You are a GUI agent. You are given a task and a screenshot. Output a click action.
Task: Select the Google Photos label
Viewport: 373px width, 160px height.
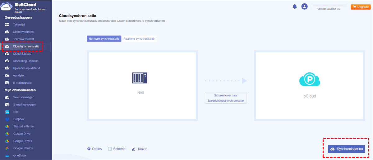23,148
